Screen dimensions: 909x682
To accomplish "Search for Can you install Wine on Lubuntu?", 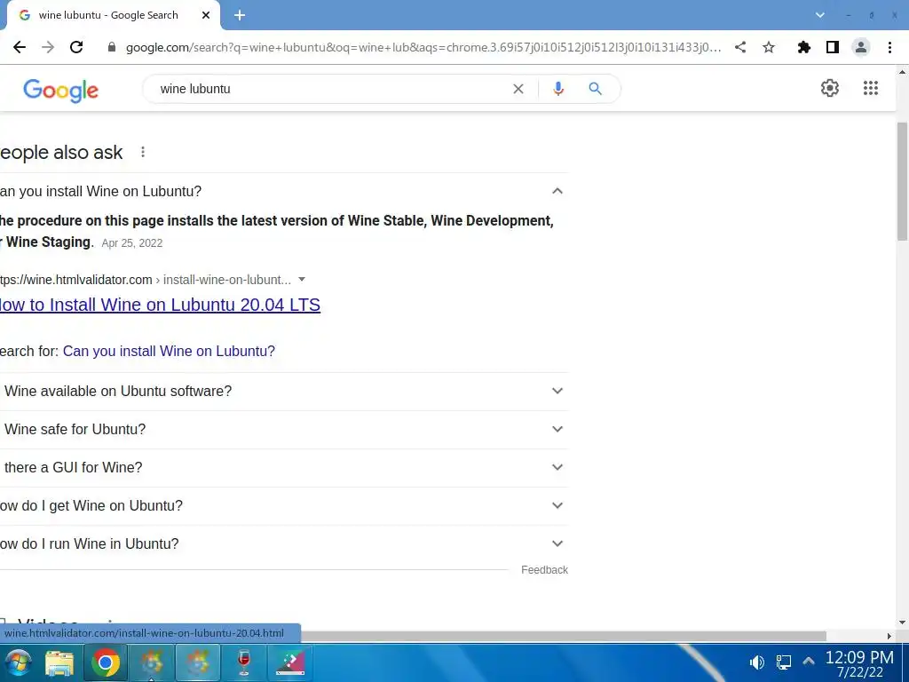I will tap(169, 352).
